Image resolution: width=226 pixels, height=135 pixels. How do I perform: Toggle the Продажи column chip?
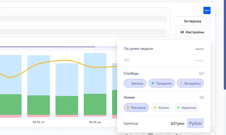point(162,83)
